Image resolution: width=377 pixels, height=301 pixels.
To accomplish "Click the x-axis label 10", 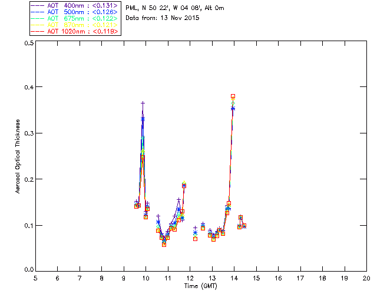I will point(145,278).
